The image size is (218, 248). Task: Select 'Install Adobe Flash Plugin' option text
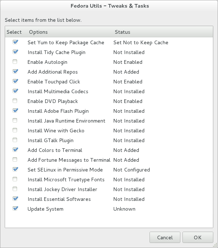58,111
